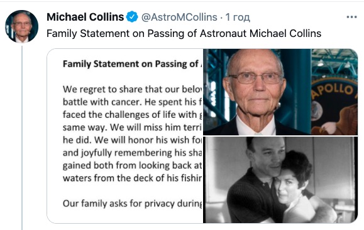Click the vertical thread line below avatar
Image resolution: width=364 pixels, height=230 pixels.
point(22,138)
